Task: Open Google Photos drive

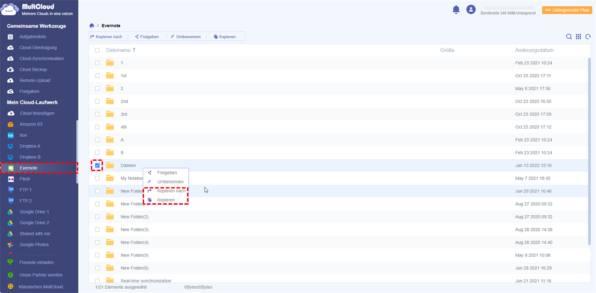Action: 34,244
